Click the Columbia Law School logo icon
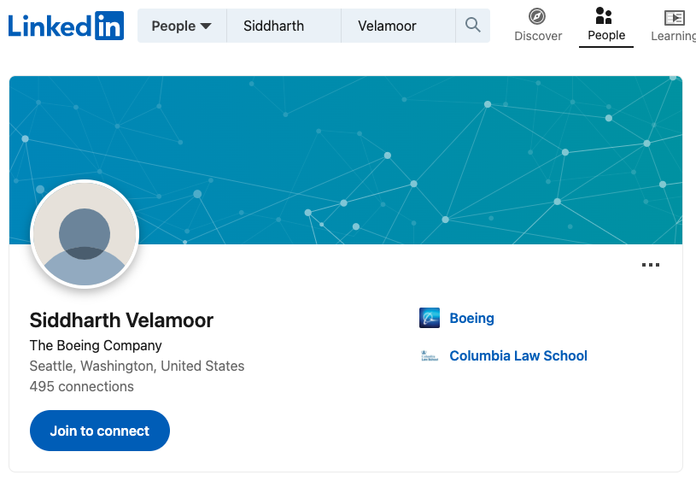The height and width of the screenshot is (481, 696). coord(430,355)
